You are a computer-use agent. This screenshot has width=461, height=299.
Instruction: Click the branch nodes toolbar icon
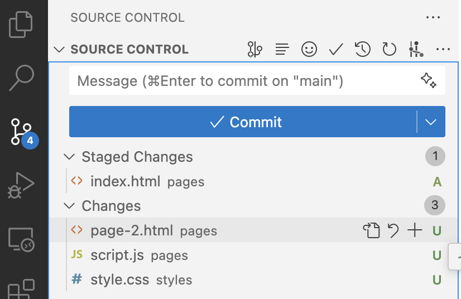coord(416,49)
